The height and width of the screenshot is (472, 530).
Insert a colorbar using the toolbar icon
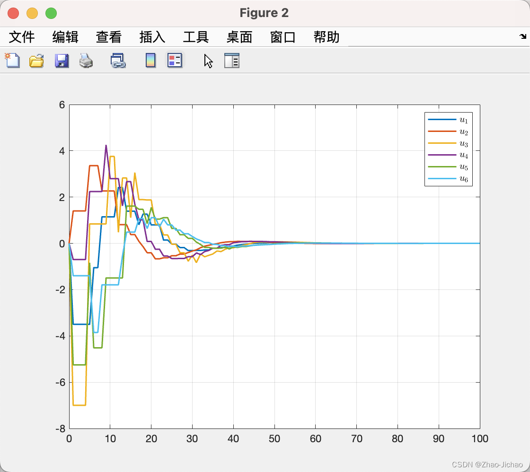(151, 61)
